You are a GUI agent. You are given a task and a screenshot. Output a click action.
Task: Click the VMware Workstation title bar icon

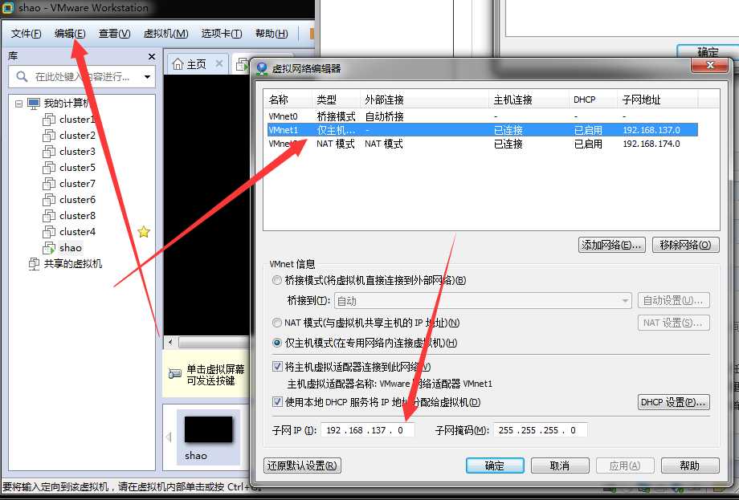tap(8, 8)
